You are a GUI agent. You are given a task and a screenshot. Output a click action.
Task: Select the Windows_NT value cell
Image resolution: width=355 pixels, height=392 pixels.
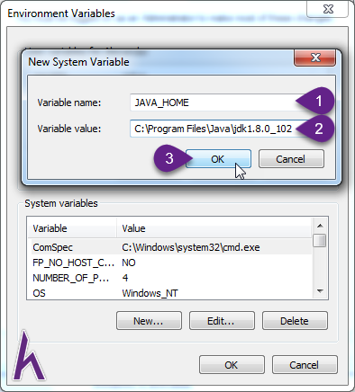pos(150,293)
